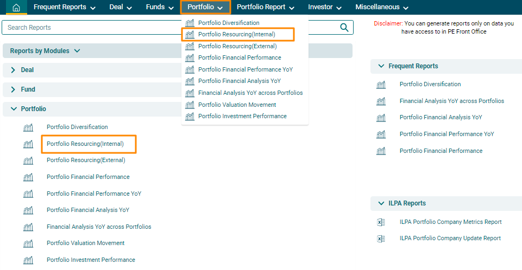The height and width of the screenshot is (270, 522).
Task: Click chart icon beside Portfolio Valuation Movement in dropdown menu
Action: pyautogui.click(x=190, y=105)
